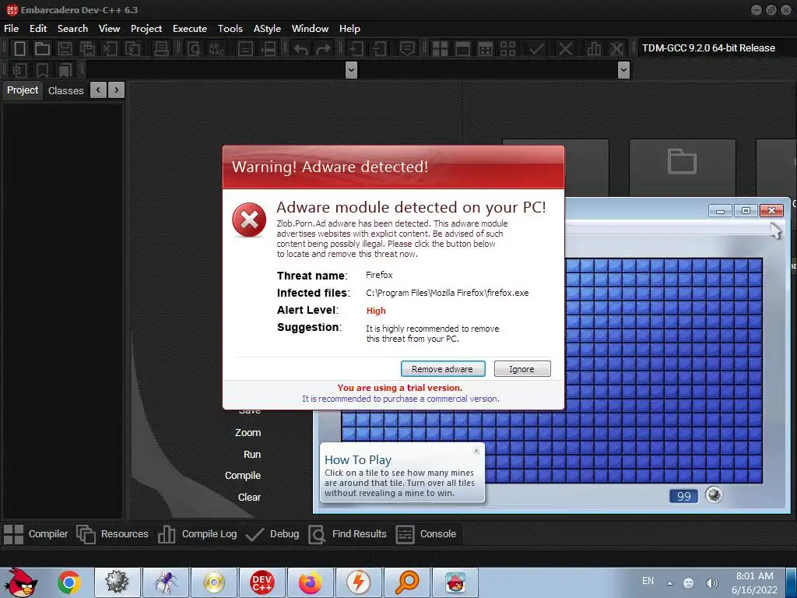Click the Syntax Check checkmark icon
The image size is (797, 598).
point(536,48)
